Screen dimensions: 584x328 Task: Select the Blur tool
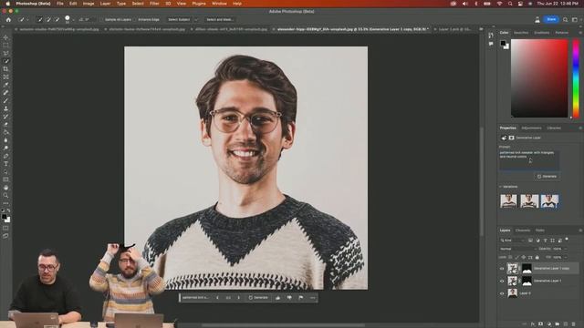click(x=5, y=140)
